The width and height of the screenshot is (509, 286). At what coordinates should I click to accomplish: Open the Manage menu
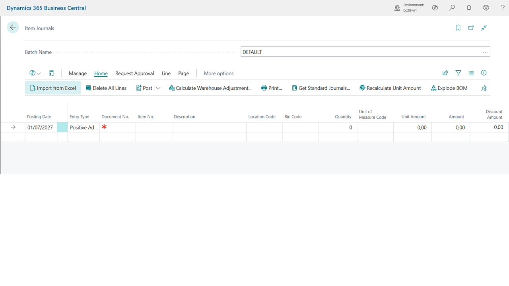(78, 73)
